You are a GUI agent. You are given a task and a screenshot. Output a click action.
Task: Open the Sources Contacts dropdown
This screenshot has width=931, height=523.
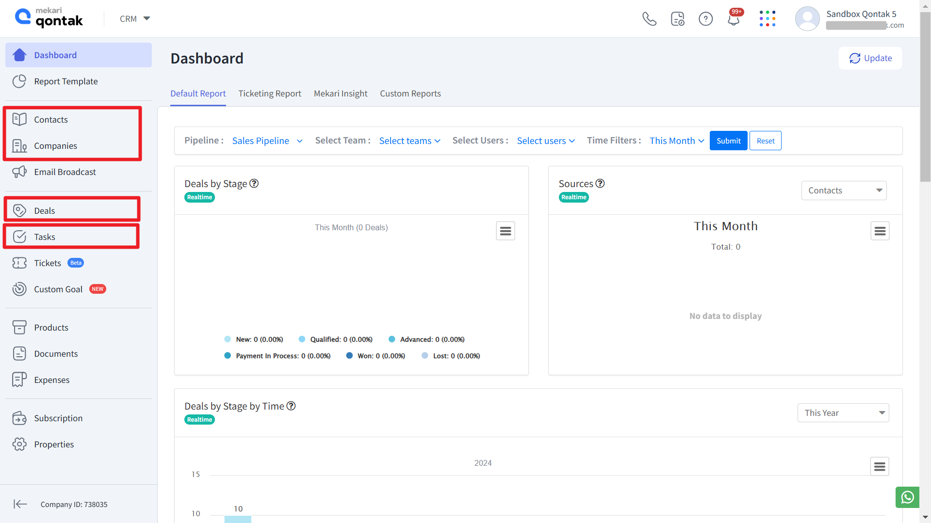pyautogui.click(x=844, y=190)
